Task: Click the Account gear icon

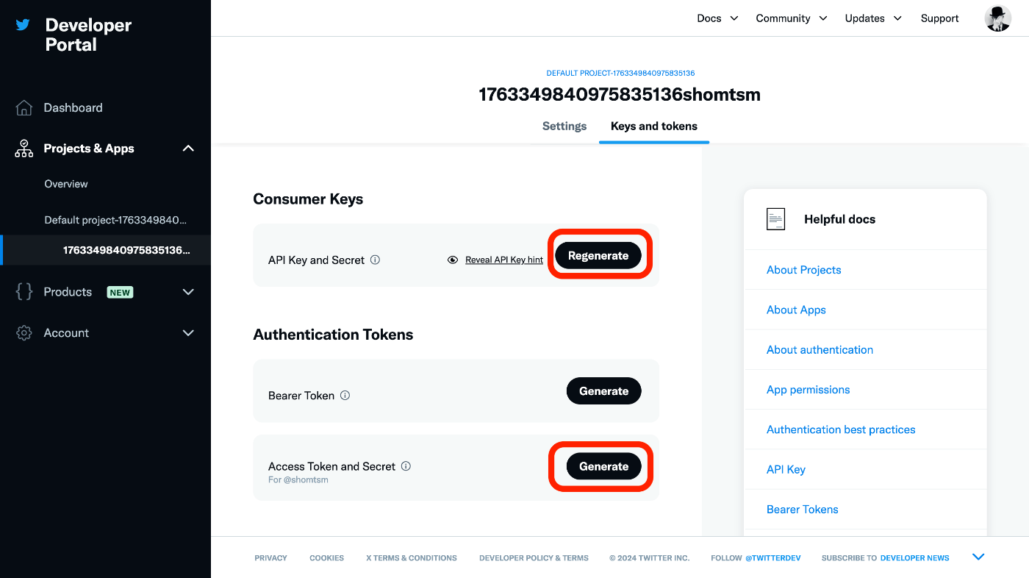Action: pyautogui.click(x=24, y=333)
